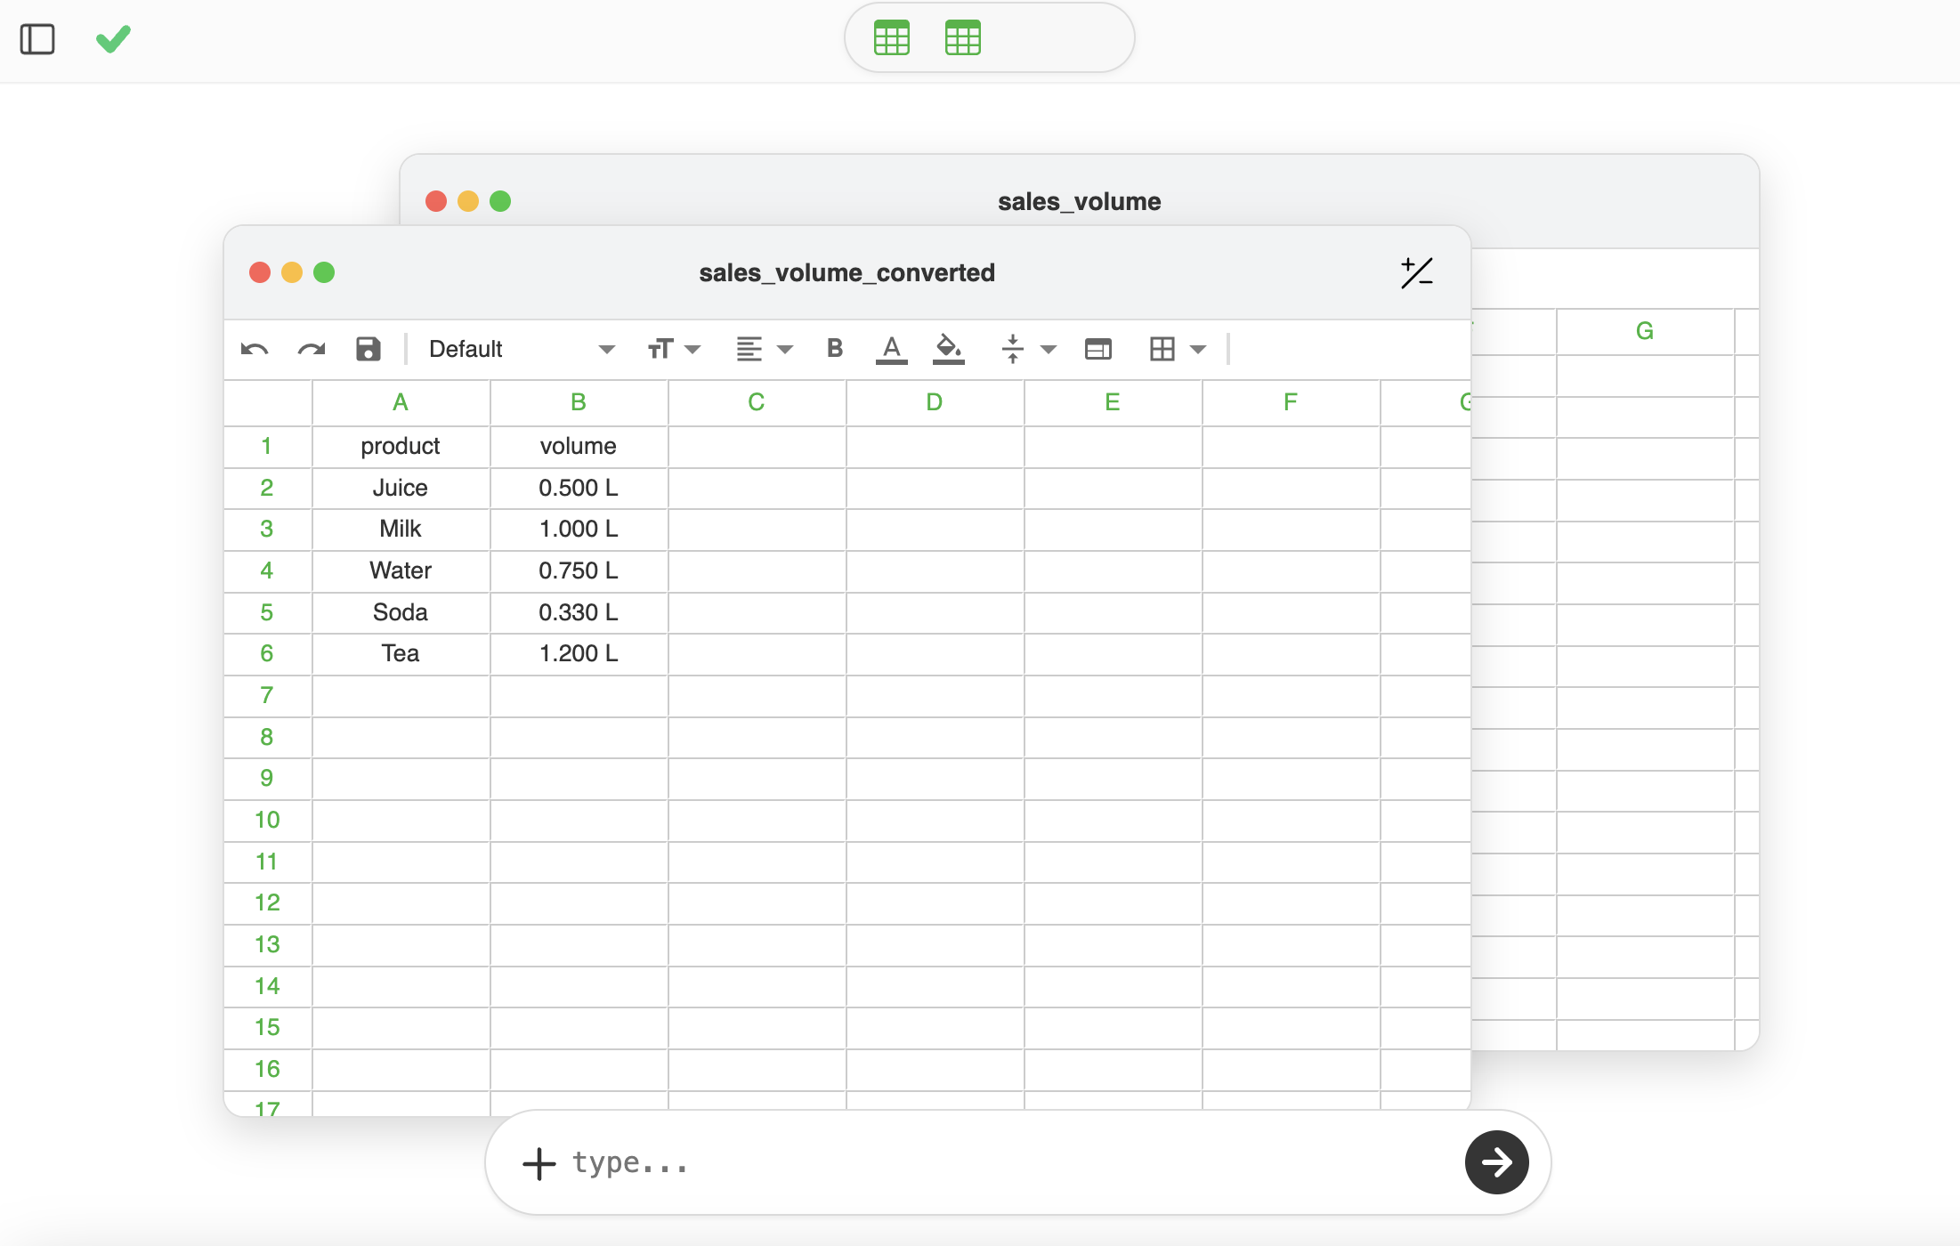
Task: Select column E header
Action: (1113, 402)
